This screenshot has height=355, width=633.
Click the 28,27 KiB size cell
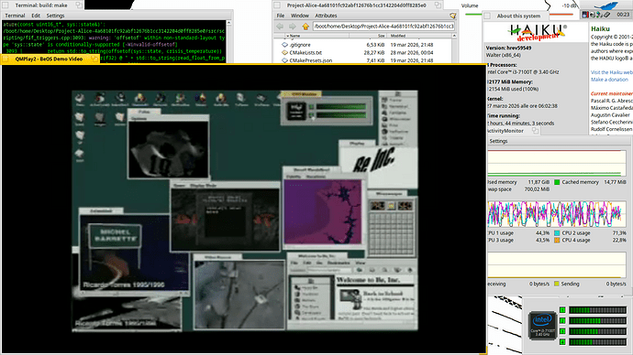click(x=374, y=53)
